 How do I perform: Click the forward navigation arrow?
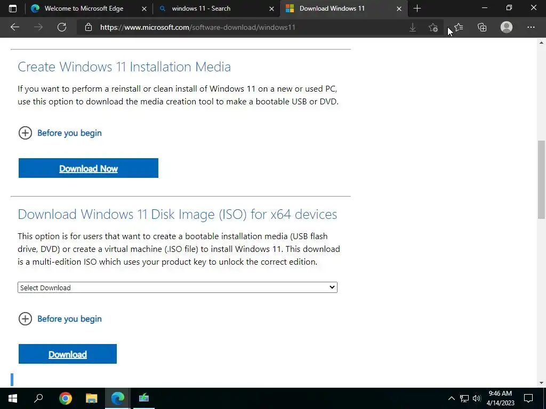coord(38,27)
